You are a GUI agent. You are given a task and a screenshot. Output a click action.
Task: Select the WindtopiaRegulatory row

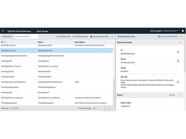tap(57, 87)
